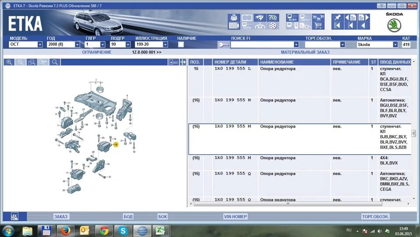Click the ST column header
Image resolution: width=420 pixels, height=237 pixels.
[373, 62]
